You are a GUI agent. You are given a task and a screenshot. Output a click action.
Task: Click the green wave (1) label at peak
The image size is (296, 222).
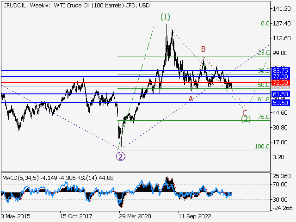coord(166,17)
